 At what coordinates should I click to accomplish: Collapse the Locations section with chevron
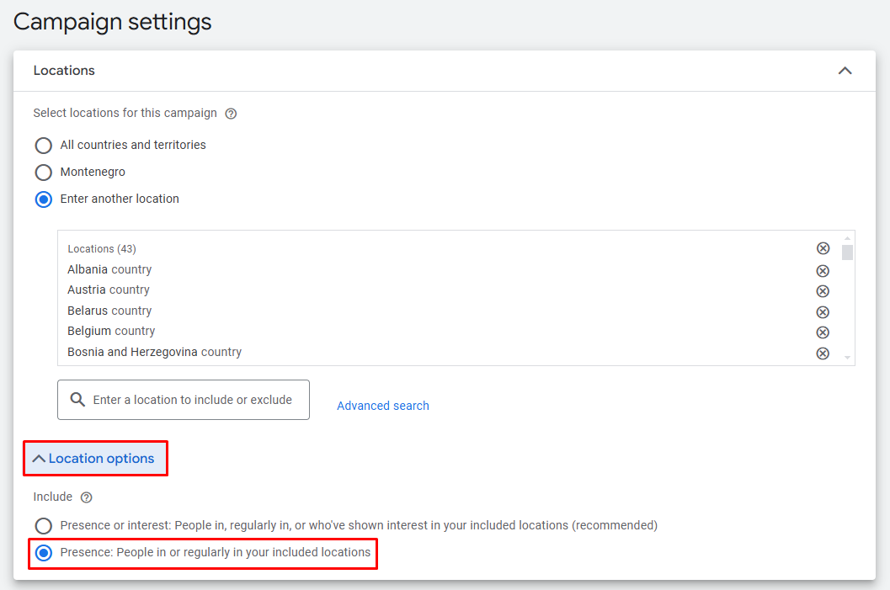tap(845, 71)
